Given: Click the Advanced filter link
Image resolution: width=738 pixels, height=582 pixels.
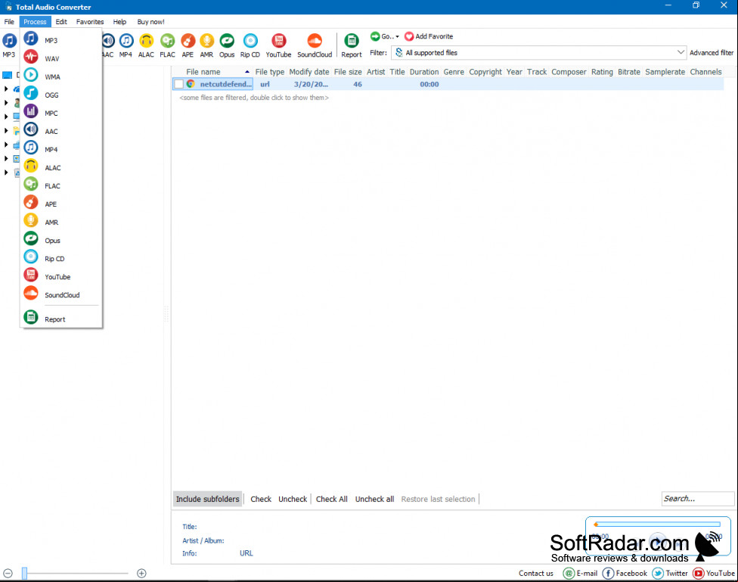Looking at the screenshot, I should (712, 53).
